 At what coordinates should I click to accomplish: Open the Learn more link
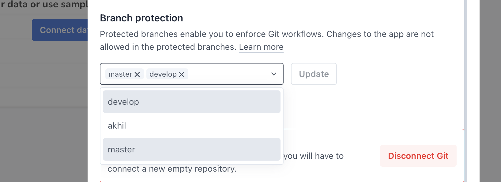point(261,47)
